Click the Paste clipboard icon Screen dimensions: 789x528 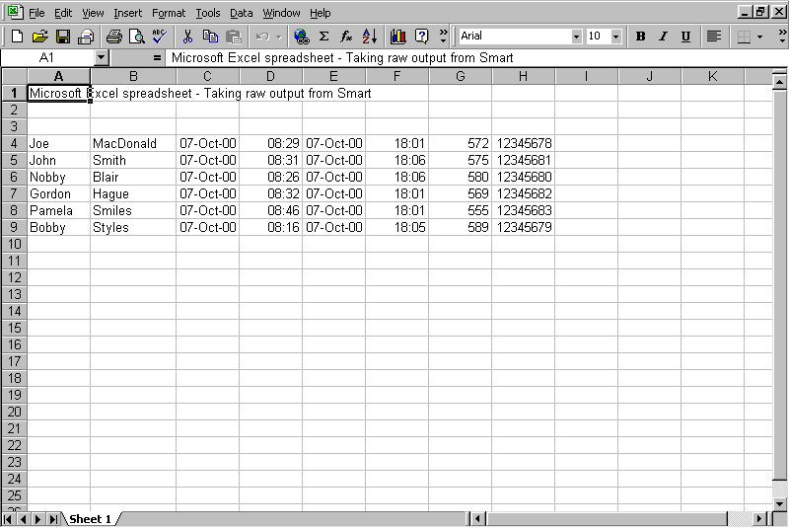pos(233,37)
